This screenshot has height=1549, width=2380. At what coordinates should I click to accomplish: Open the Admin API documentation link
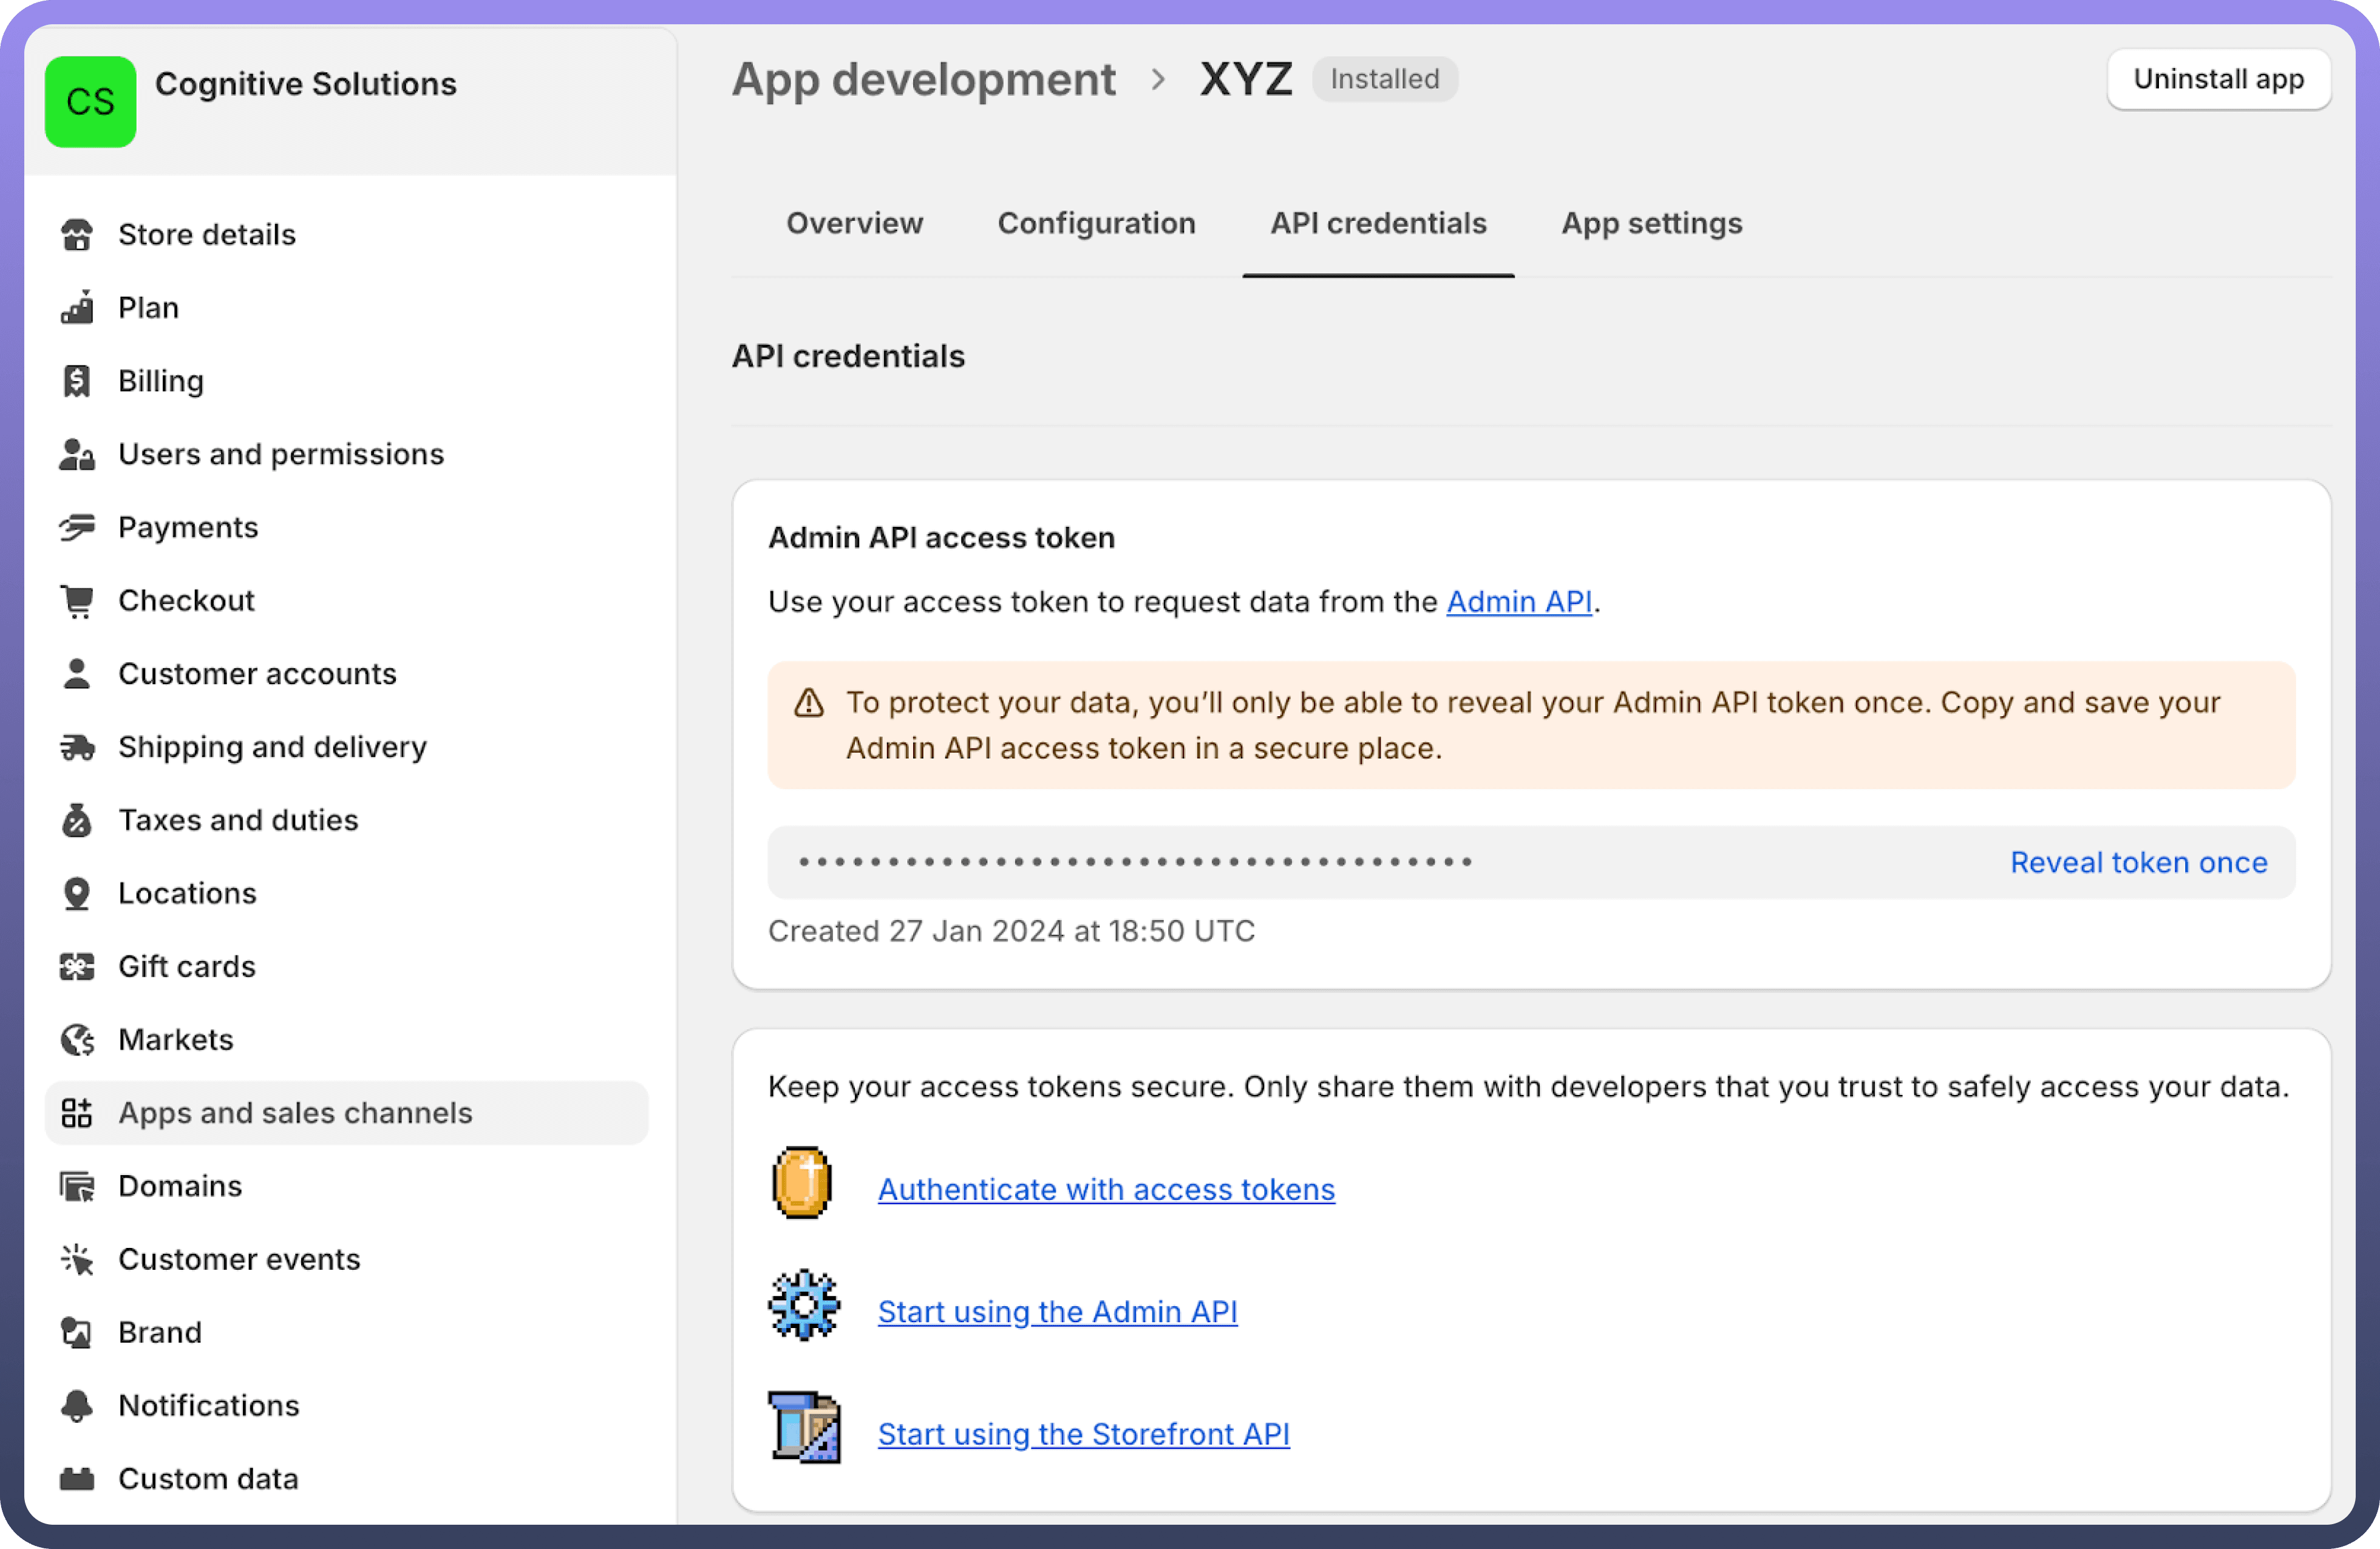click(1518, 602)
